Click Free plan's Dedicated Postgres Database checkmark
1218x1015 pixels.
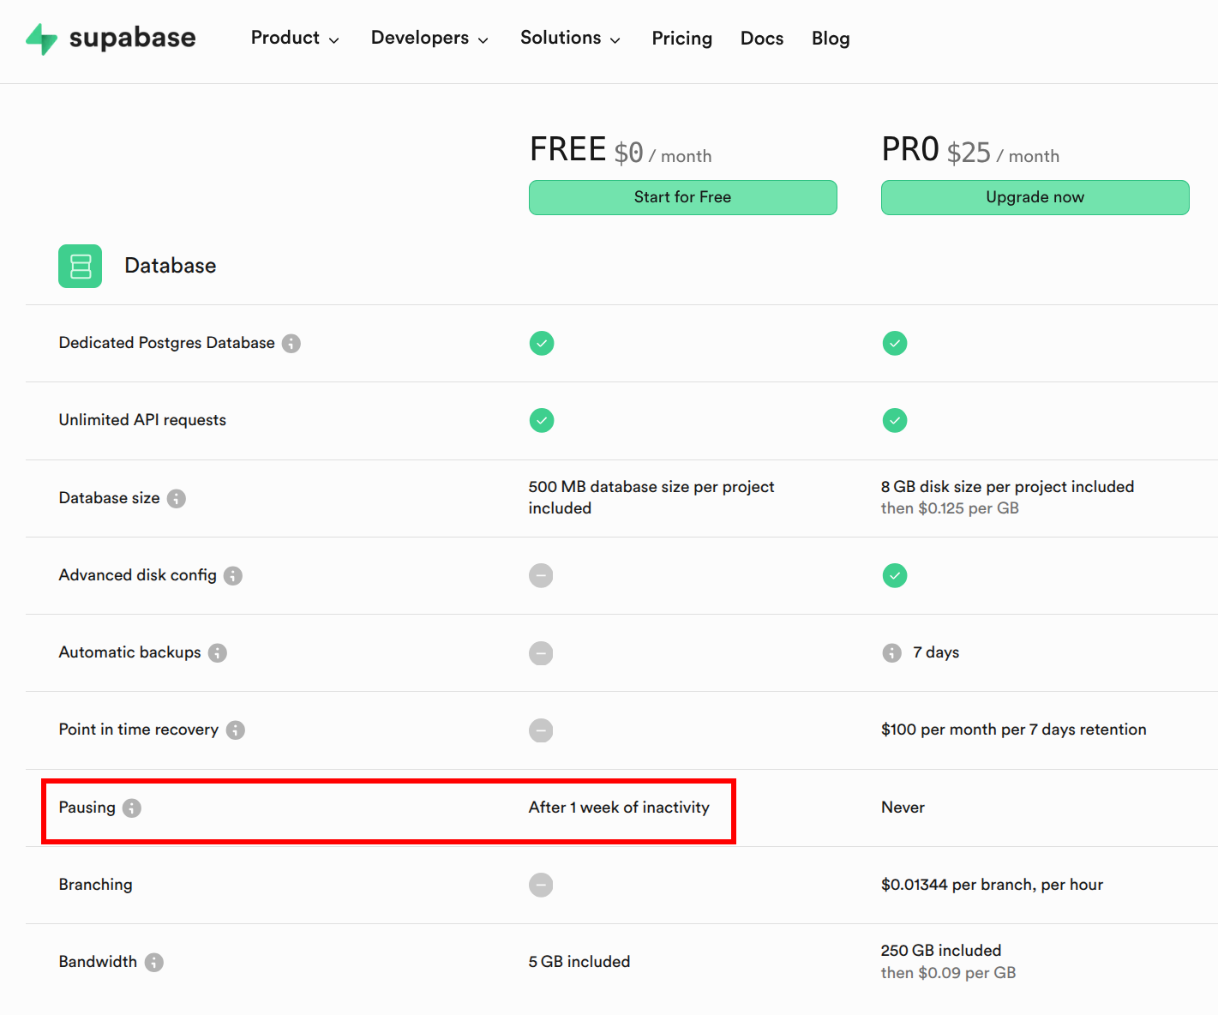tap(542, 344)
